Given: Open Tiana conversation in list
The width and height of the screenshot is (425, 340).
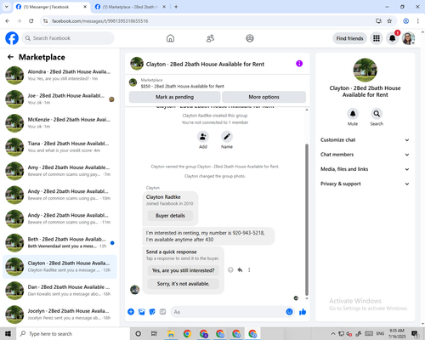Looking at the screenshot, I should (x=59, y=147).
